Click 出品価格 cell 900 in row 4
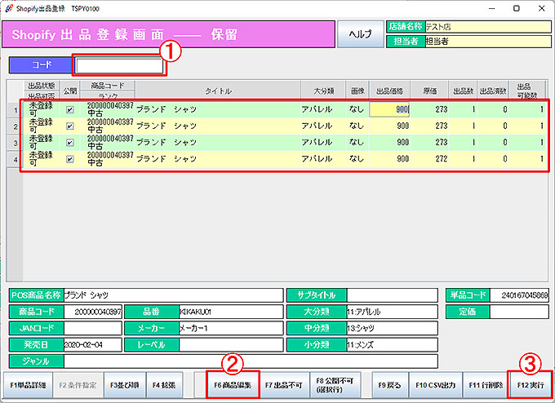The height and width of the screenshot is (403, 555). coord(389,159)
